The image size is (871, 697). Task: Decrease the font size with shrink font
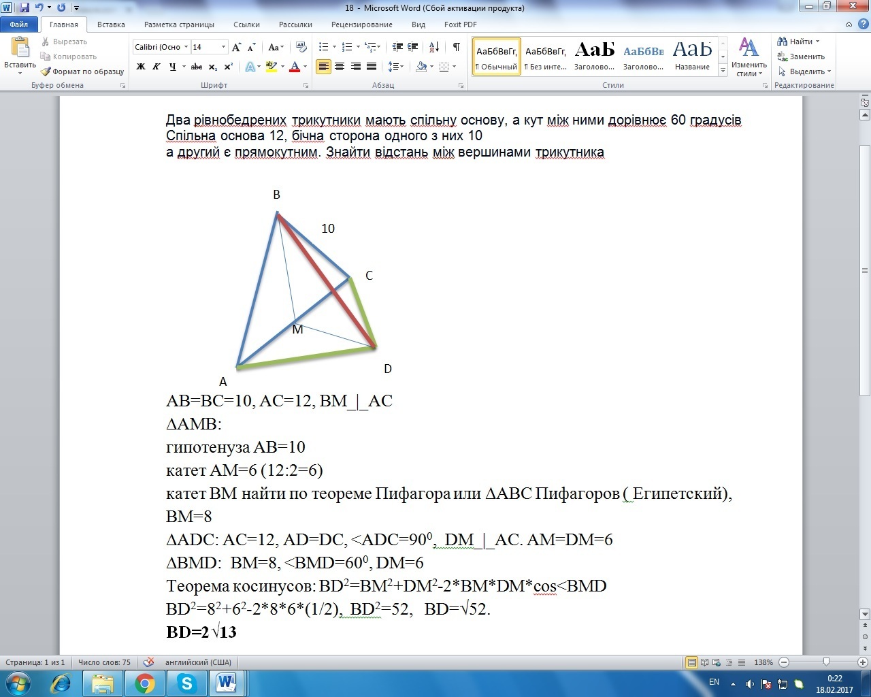coord(251,47)
